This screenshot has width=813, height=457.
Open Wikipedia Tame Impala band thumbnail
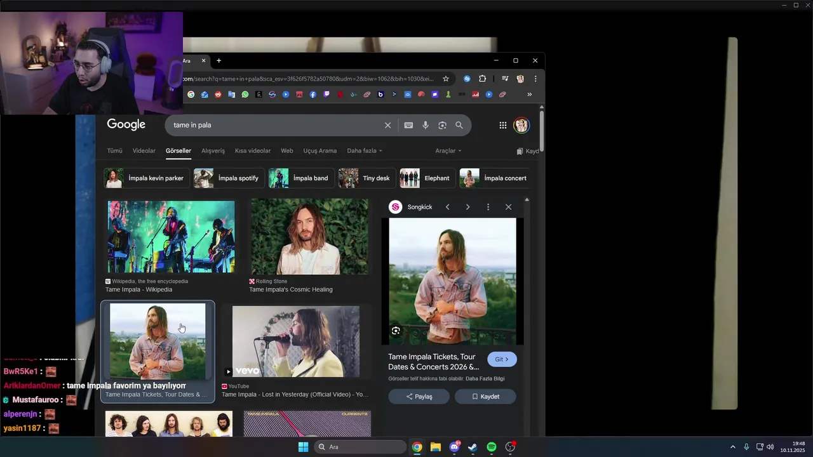click(171, 237)
